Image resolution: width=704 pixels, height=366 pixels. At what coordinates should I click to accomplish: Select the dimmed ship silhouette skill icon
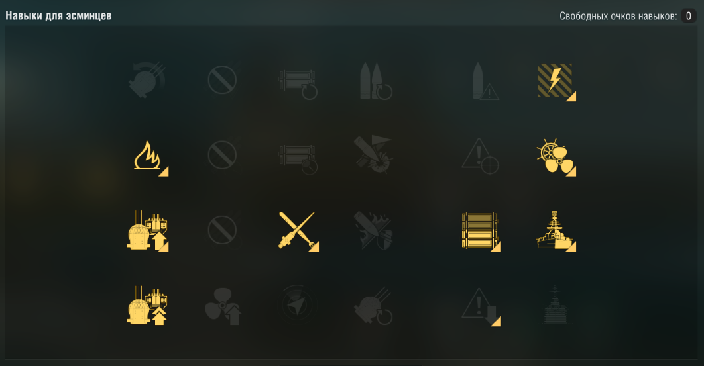click(x=556, y=304)
